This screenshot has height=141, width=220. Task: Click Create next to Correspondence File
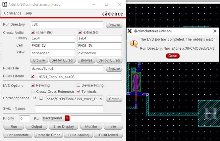click(114, 99)
